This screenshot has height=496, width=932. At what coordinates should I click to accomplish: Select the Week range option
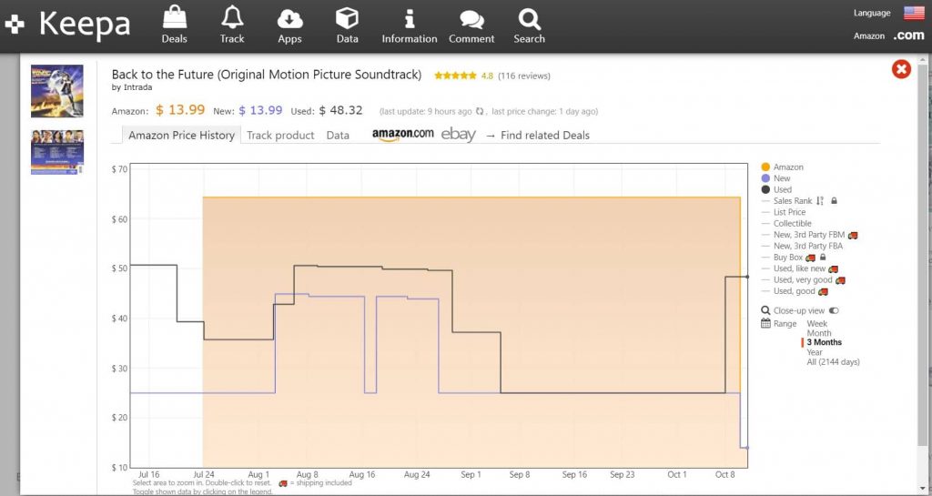click(x=816, y=324)
